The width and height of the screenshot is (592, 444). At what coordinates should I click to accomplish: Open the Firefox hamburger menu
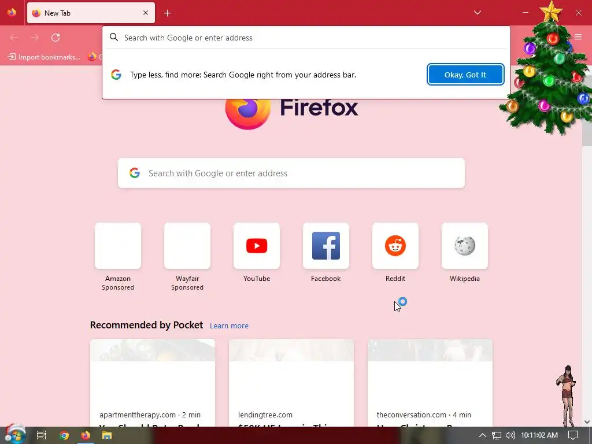578,37
